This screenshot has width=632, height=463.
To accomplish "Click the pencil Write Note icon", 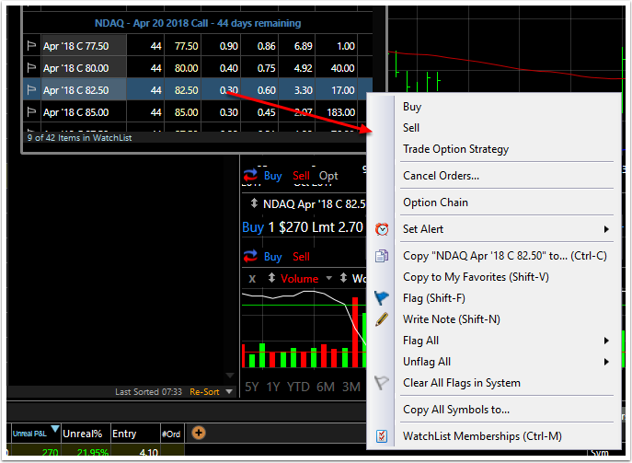I will click(382, 319).
